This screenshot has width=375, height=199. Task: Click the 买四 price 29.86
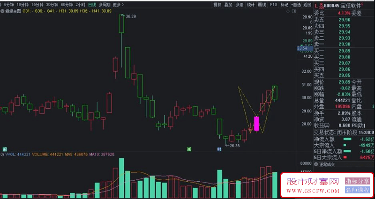[x=345, y=69]
